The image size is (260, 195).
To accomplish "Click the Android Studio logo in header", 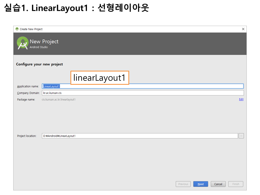I will point(23,43).
